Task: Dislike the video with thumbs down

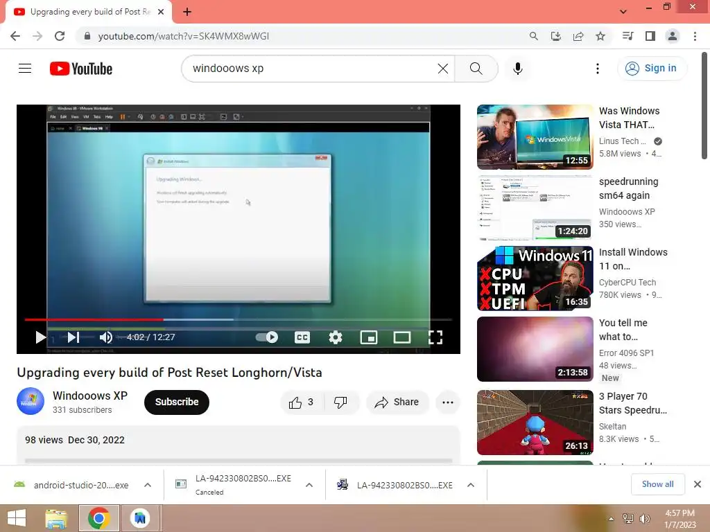Action: pos(340,402)
